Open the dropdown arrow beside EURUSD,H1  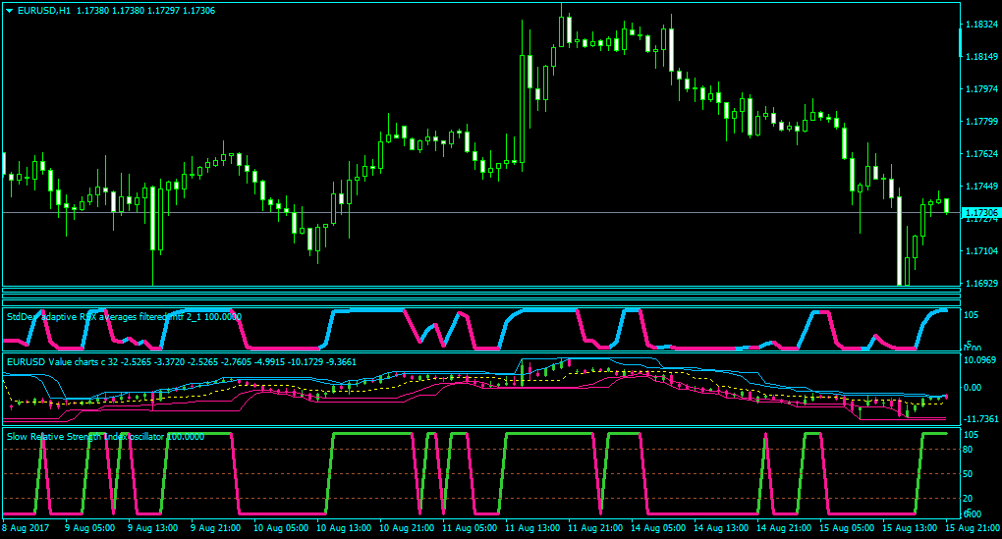[x=10, y=11]
